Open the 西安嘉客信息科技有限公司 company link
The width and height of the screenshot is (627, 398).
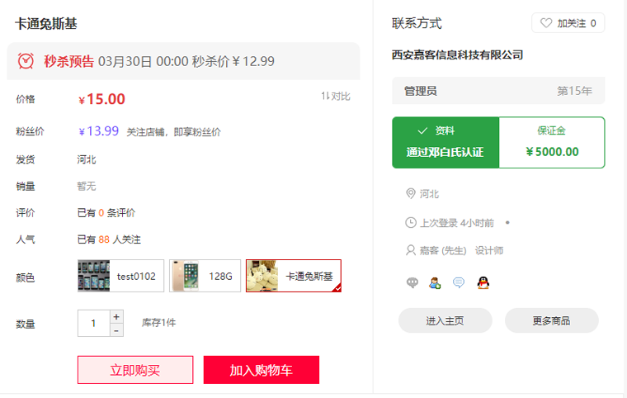(457, 55)
